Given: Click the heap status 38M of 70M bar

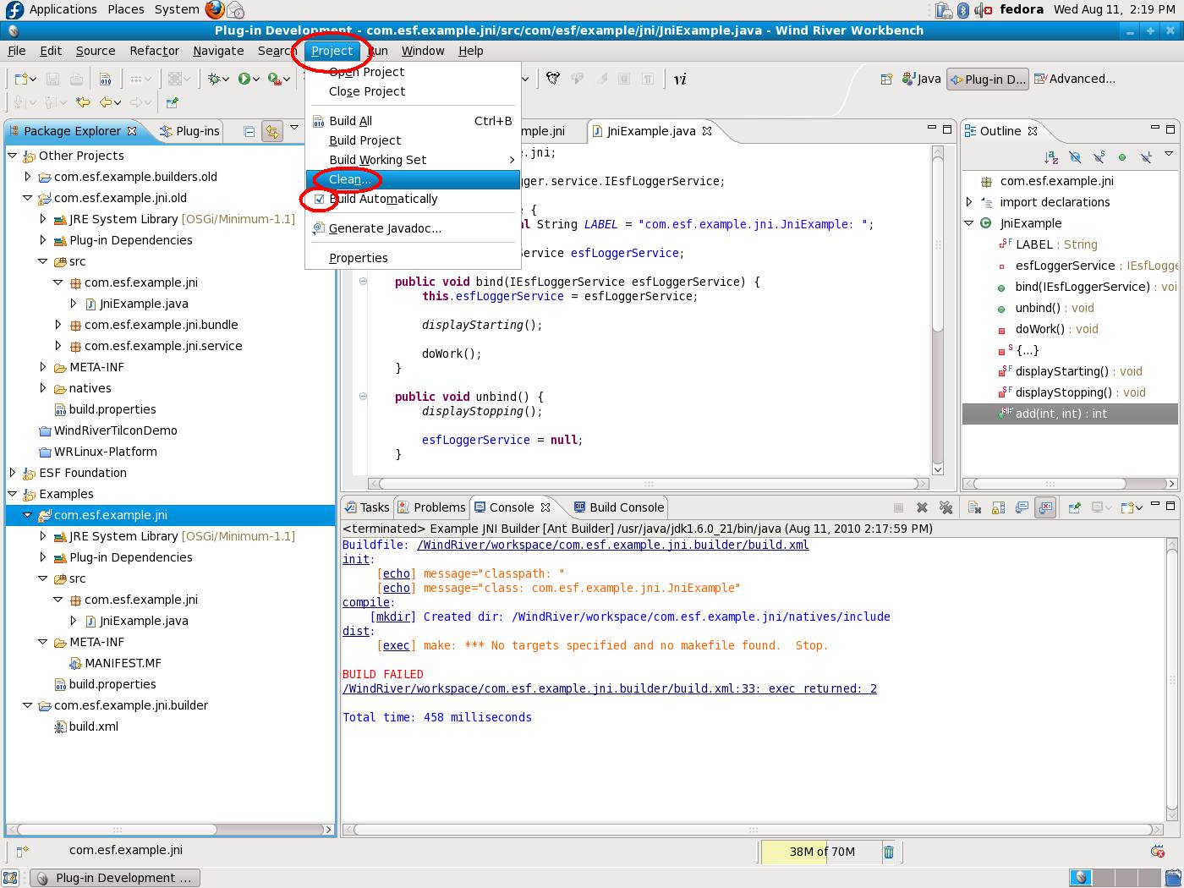Looking at the screenshot, I should click(x=821, y=852).
